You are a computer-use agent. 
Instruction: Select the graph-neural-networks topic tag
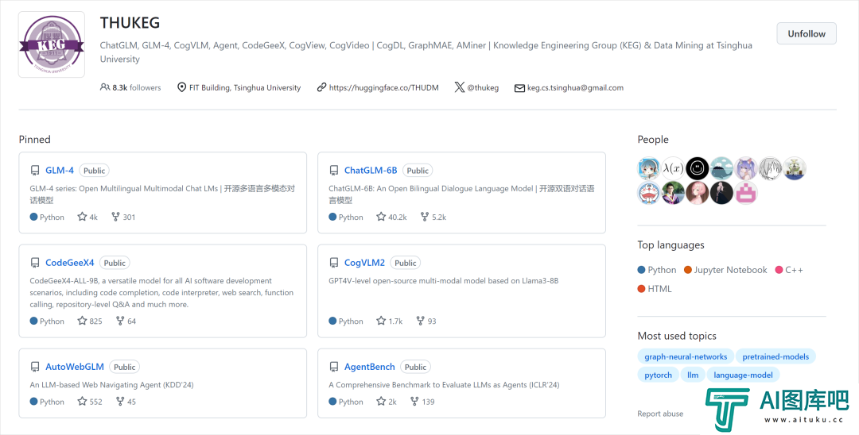point(686,356)
